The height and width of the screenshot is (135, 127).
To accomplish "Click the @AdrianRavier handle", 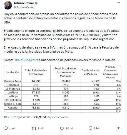I will click(24, 7).
